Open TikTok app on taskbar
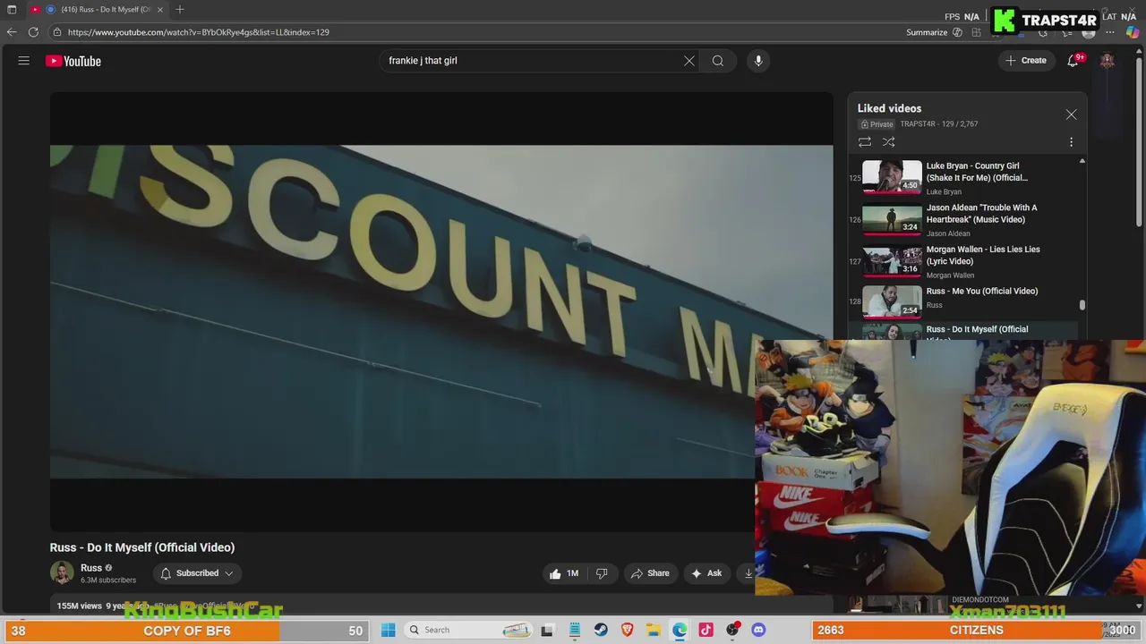This screenshot has width=1146, height=644. (706, 630)
